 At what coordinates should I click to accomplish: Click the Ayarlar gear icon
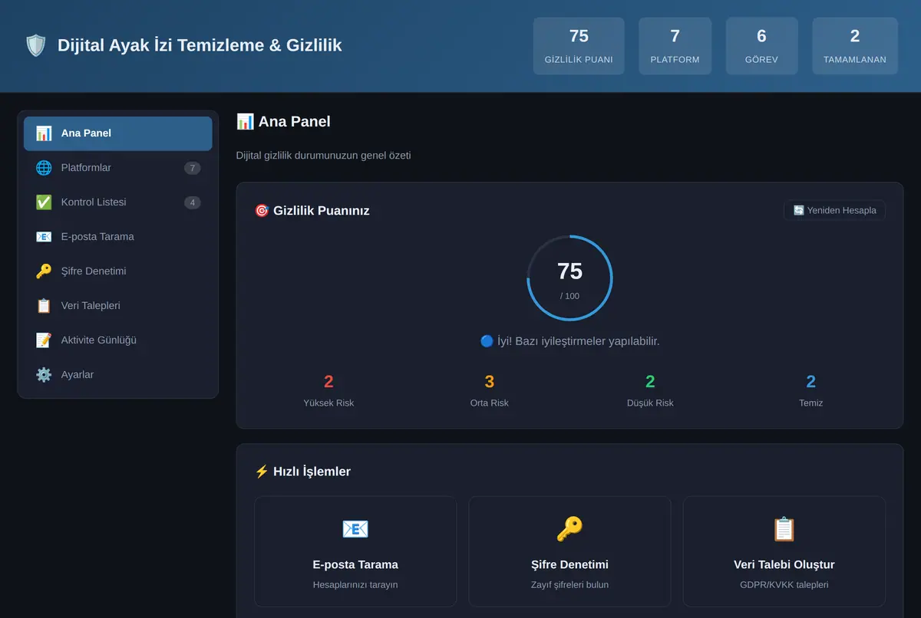click(44, 375)
